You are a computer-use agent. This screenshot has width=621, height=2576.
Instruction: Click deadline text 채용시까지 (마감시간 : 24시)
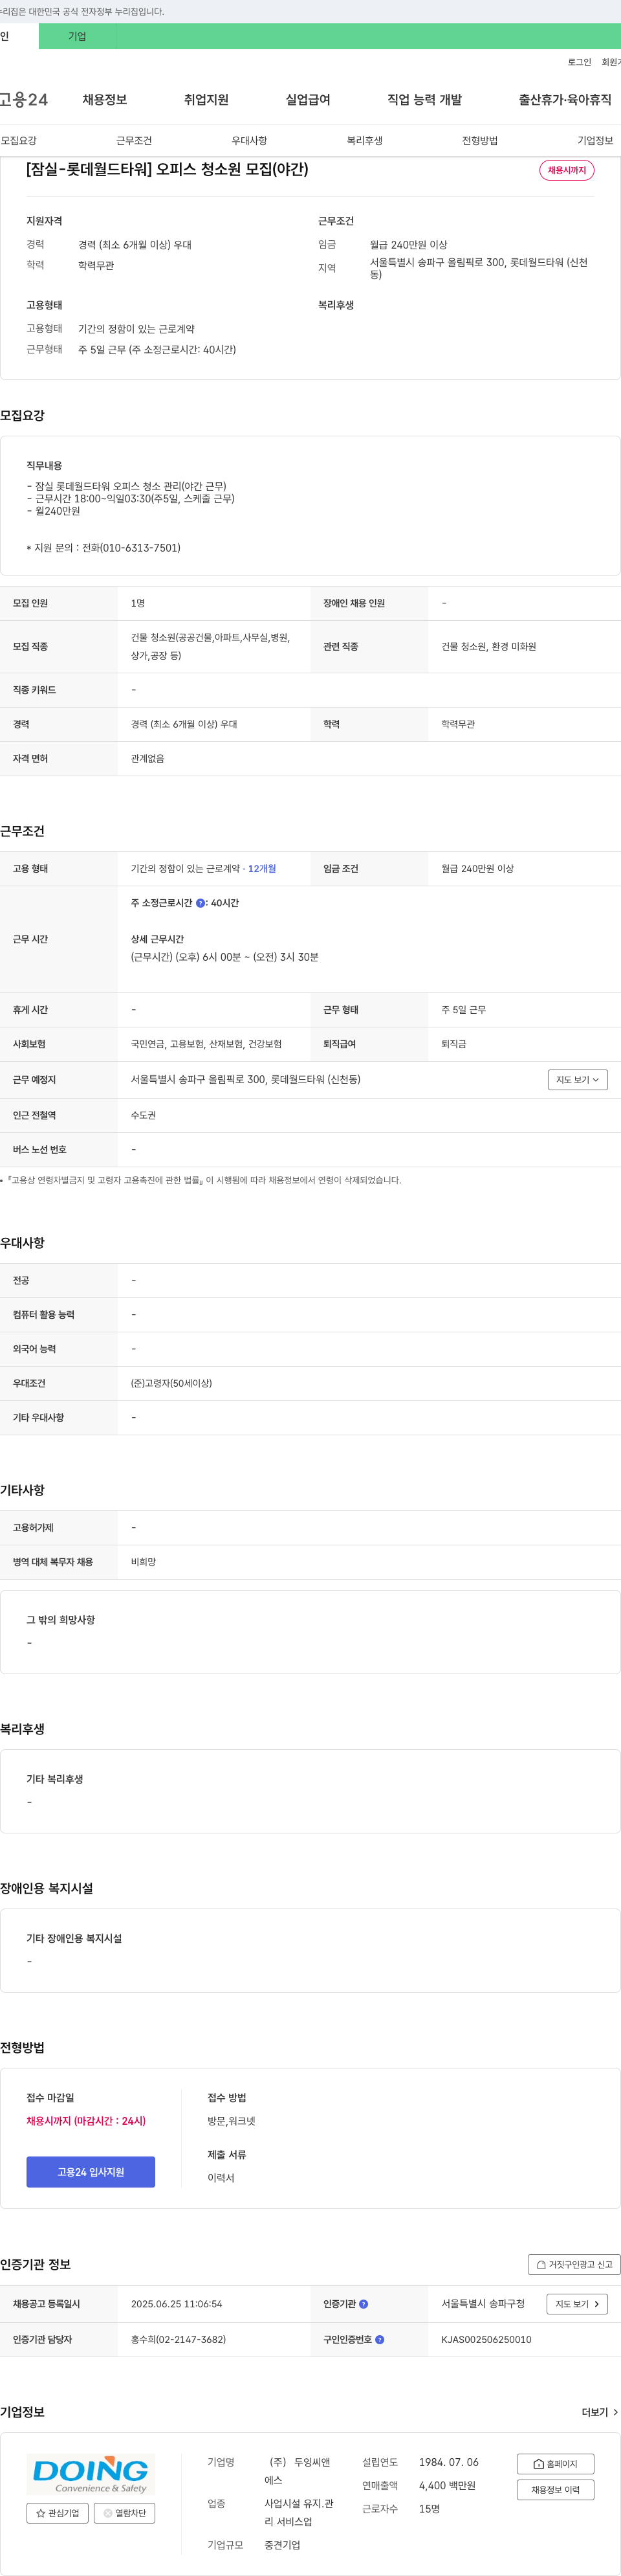pos(86,2121)
